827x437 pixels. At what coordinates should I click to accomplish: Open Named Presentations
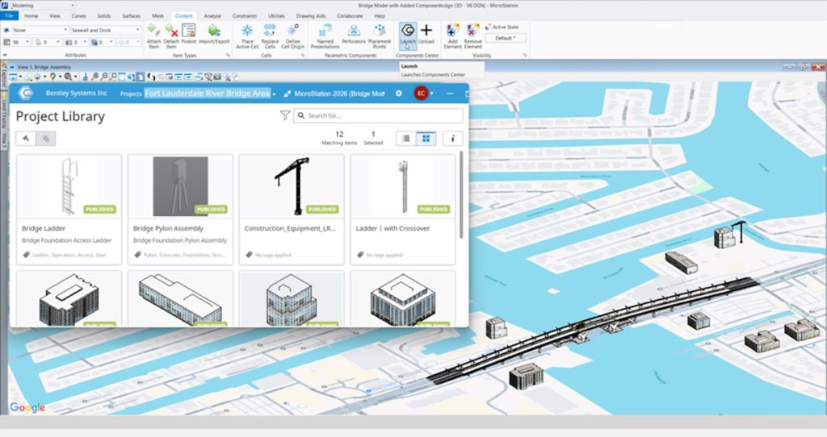(325, 31)
